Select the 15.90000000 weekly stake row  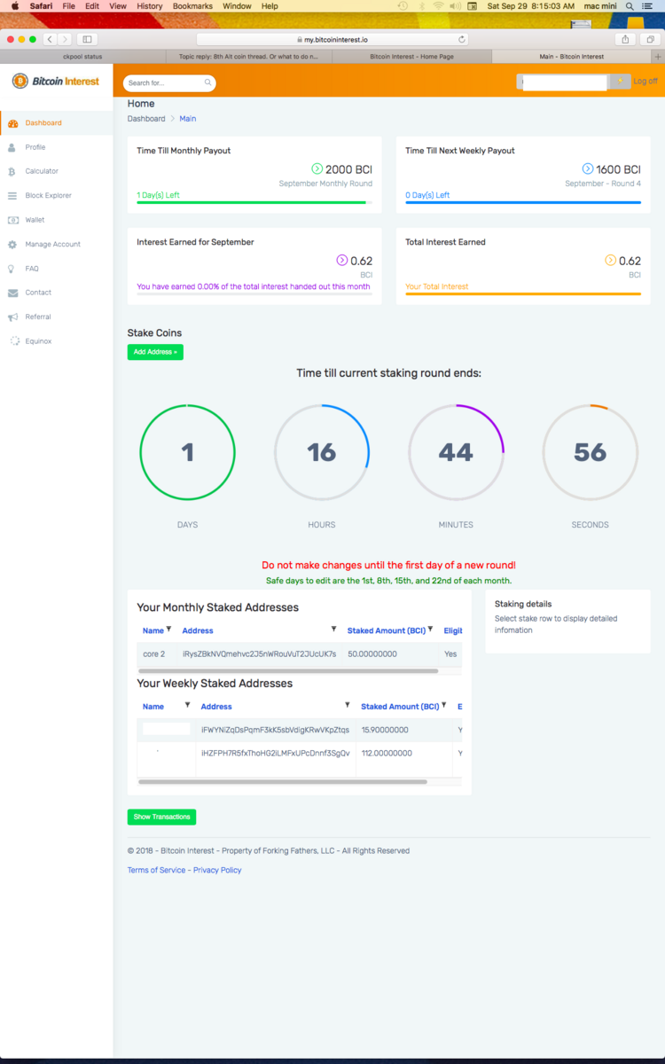click(300, 730)
